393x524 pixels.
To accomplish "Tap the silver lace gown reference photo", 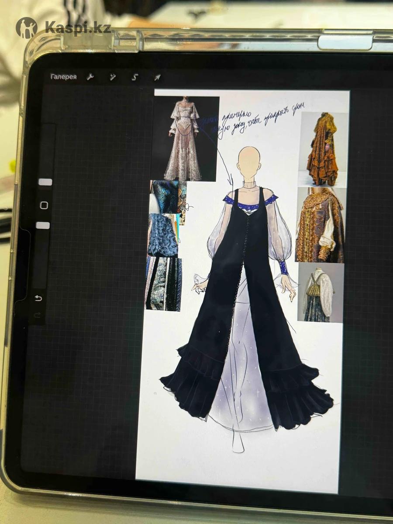I will (185, 138).
